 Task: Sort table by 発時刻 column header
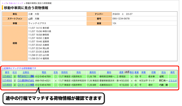click(x=64, y=72)
